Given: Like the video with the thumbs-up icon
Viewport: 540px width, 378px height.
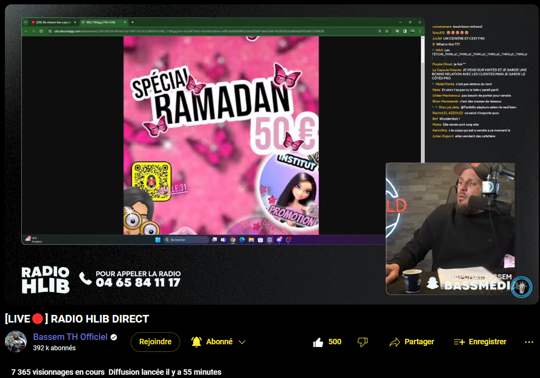Looking at the screenshot, I should (318, 342).
